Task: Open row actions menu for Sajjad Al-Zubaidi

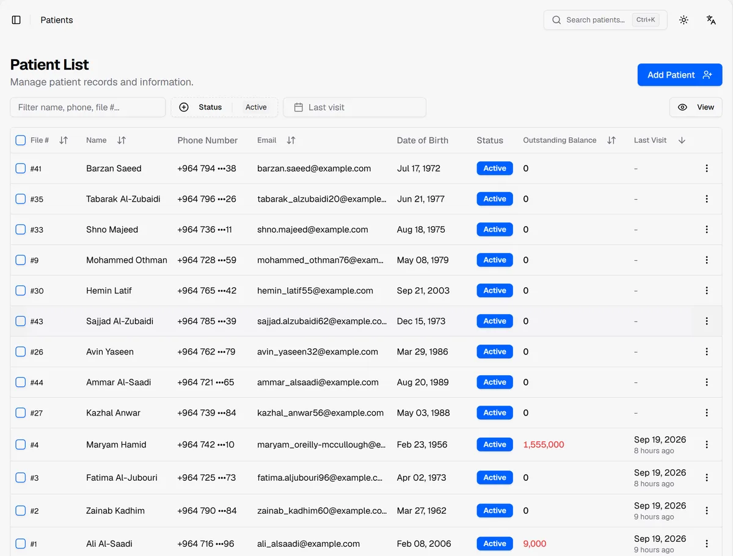Action: tap(707, 321)
